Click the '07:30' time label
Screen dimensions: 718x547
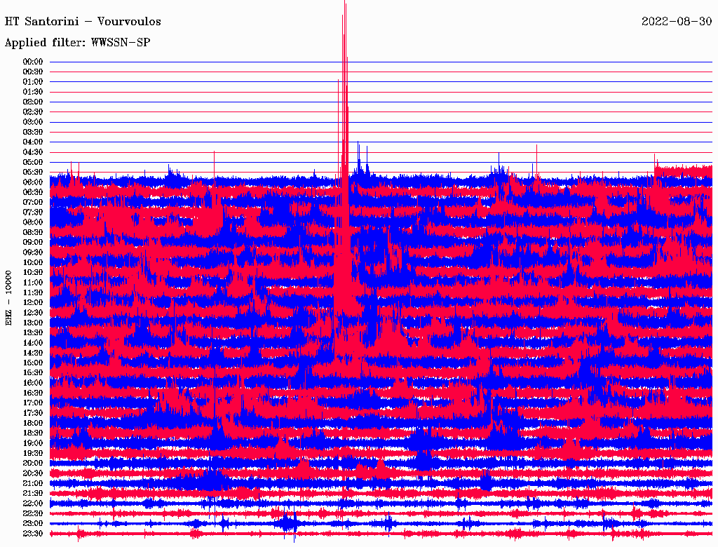(x=32, y=212)
